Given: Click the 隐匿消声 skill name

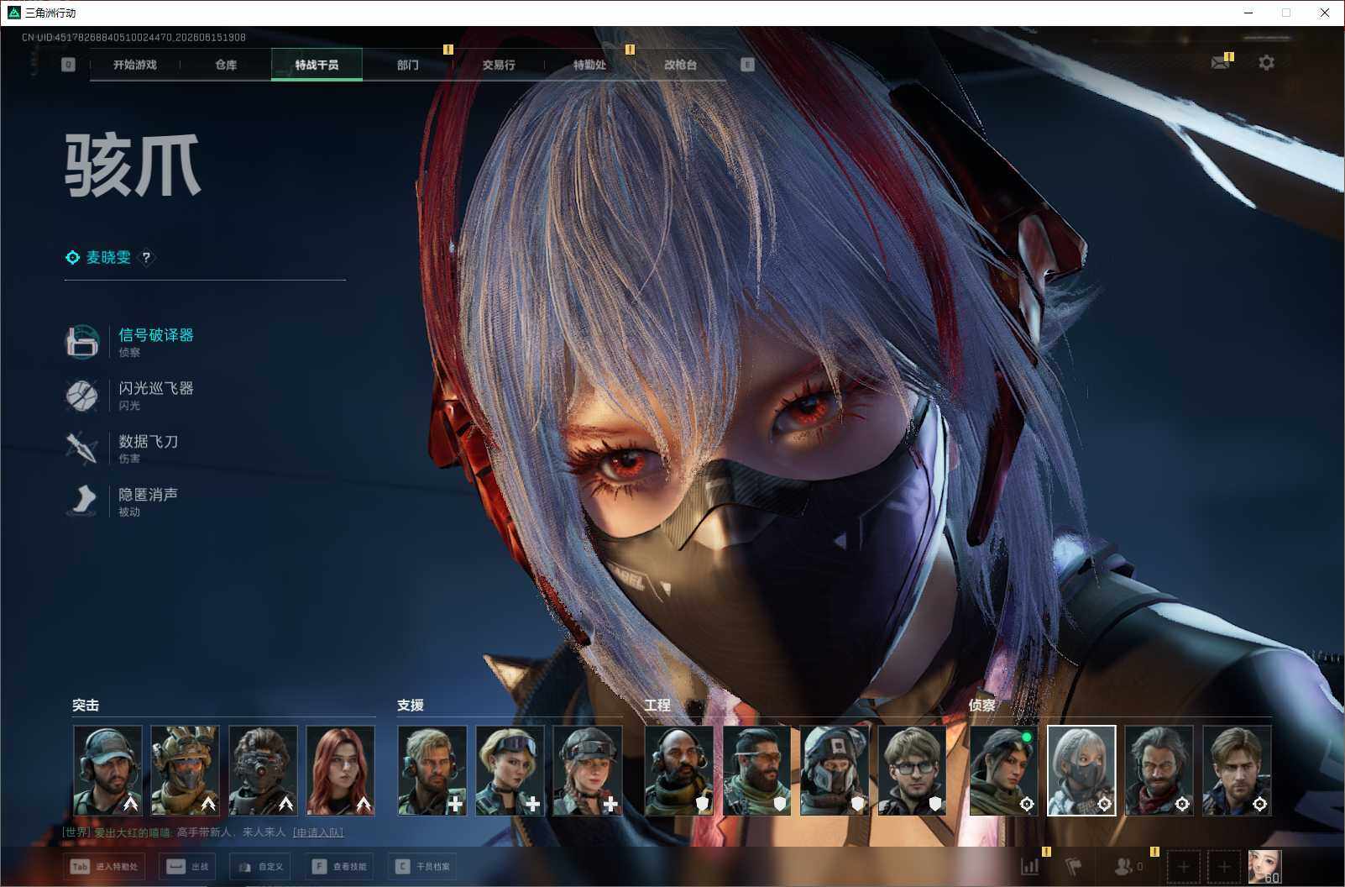Looking at the screenshot, I should pos(149,494).
